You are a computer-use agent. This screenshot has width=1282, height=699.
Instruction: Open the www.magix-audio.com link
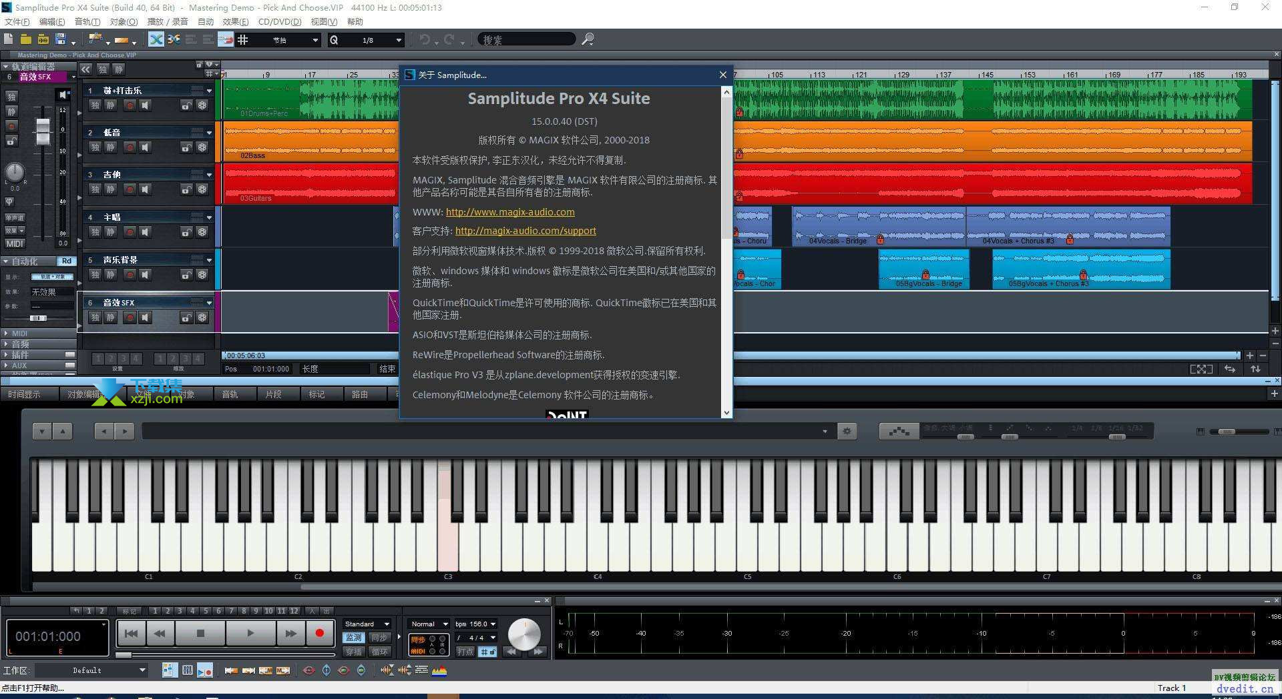click(x=510, y=212)
